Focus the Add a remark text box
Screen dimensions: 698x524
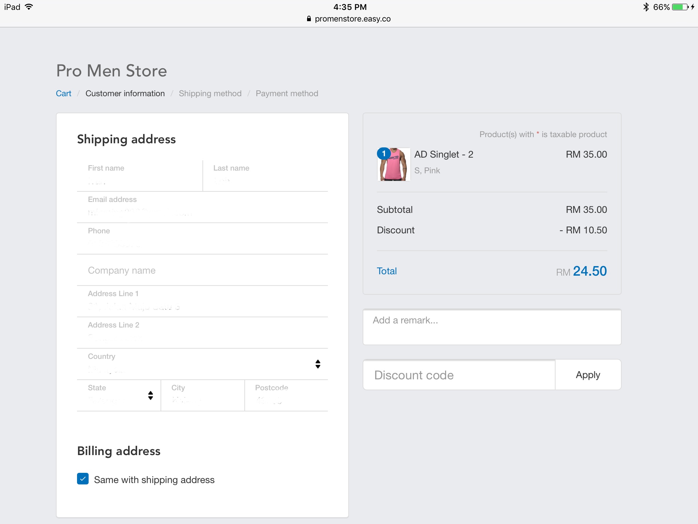pos(491,327)
